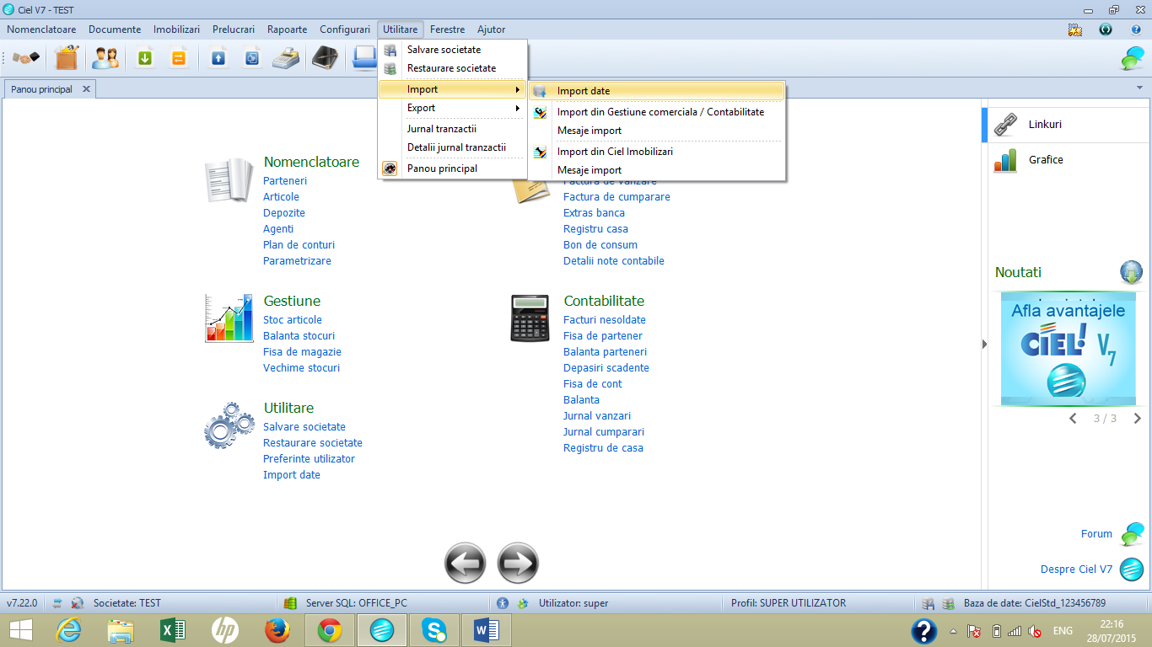
Task: Click the Utilitare gears icon
Action: pos(229,425)
